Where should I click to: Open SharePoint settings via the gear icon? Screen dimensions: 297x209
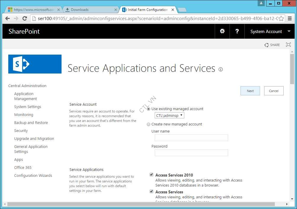[x=222, y=31]
